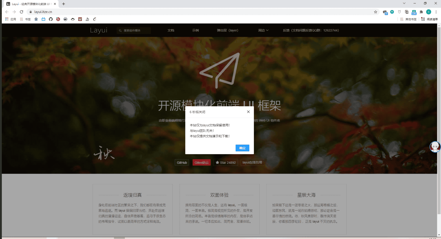Open the Extensions puzzle piece menu

click(421, 12)
